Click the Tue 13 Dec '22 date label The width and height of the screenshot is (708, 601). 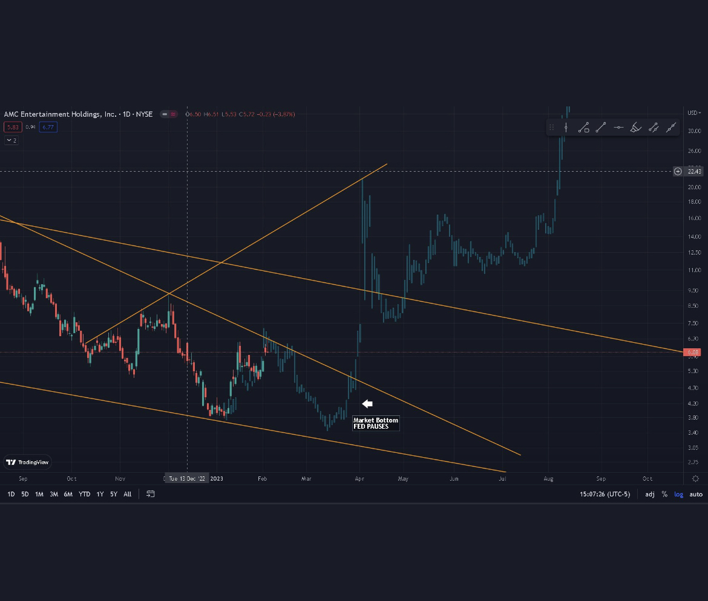pyautogui.click(x=187, y=479)
